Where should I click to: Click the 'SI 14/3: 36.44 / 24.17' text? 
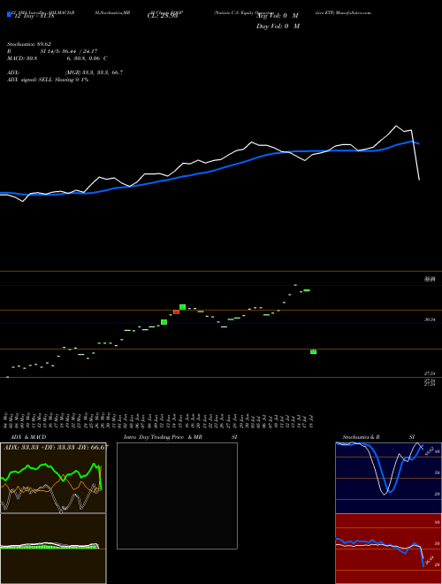coord(69,51)
